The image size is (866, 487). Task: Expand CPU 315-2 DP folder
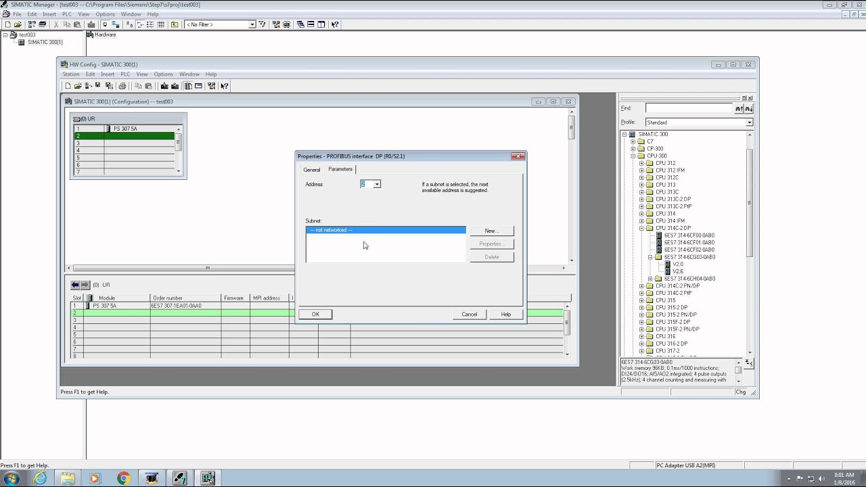641,308
